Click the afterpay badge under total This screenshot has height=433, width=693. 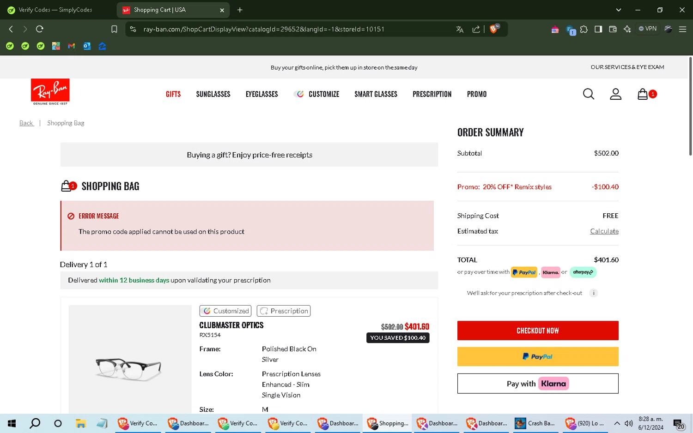point(583,272)
